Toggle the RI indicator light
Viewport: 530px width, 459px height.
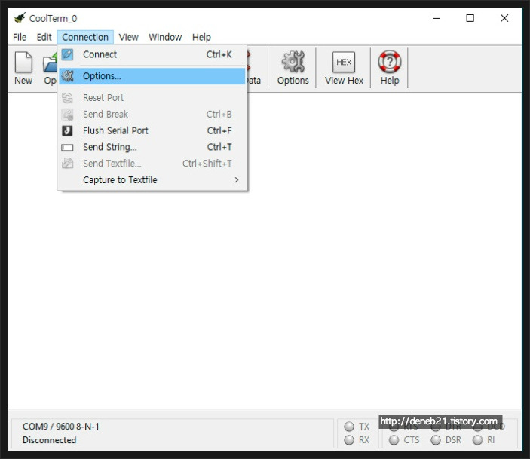pyautogui.click(x=478, y=440)
